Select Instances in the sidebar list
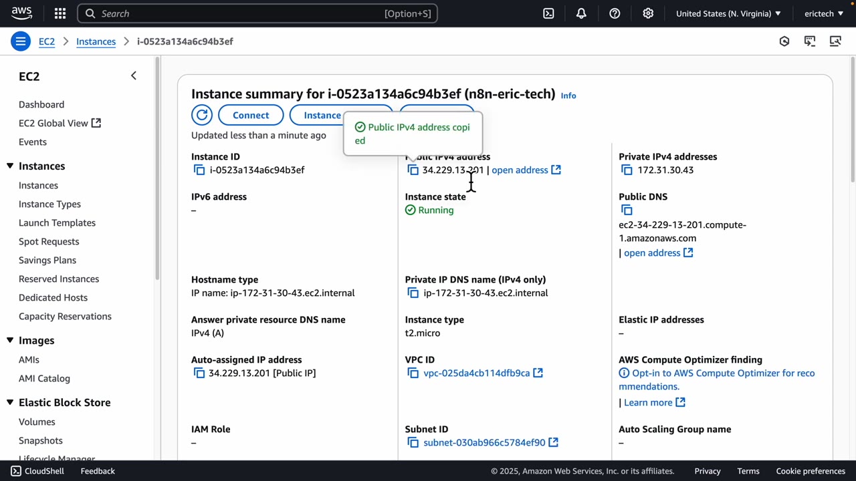 [38, 185]
